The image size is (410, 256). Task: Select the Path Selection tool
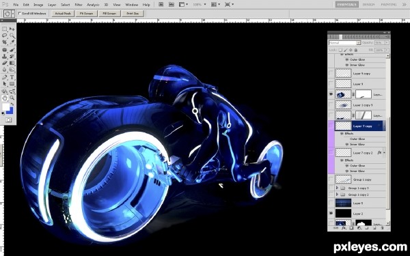tap(5, 84)
